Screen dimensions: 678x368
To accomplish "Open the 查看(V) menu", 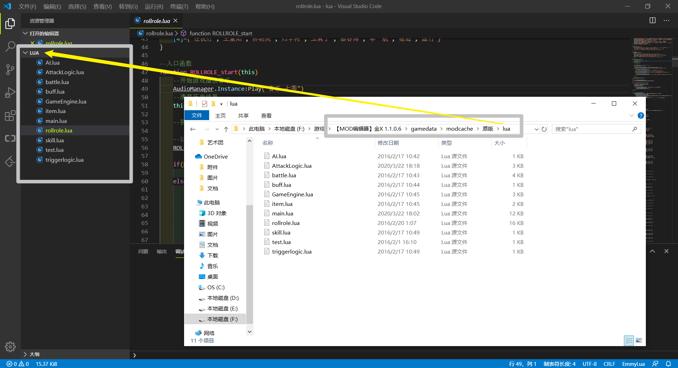I will (x=102, y=6).
